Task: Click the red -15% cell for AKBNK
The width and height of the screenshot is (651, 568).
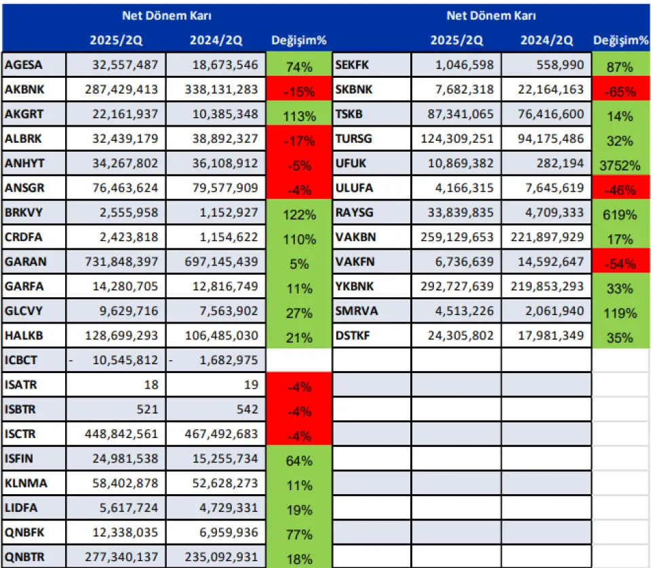Action: (299, 89)
